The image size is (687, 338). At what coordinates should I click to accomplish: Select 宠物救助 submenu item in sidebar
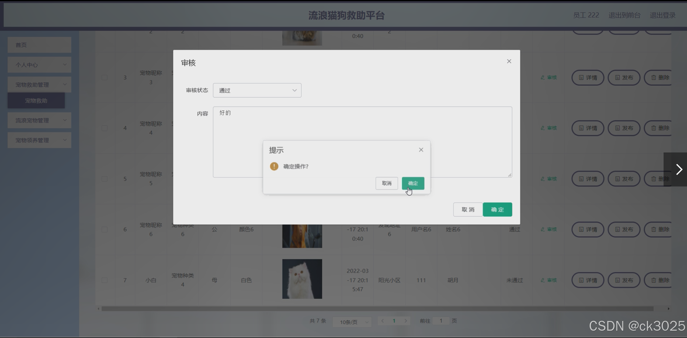[x=36, y=101]
